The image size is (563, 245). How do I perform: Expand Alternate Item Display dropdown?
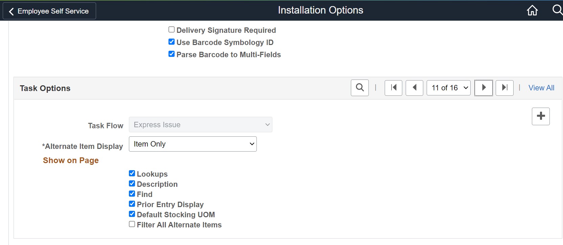click(x=193, y=144)
